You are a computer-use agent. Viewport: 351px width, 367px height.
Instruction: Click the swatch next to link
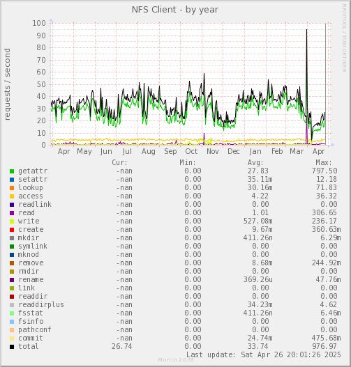click(12, 288)
